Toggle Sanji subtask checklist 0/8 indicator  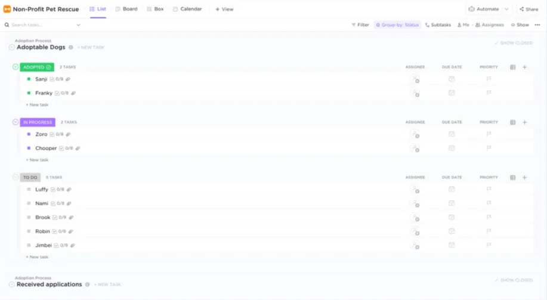pos(57,79)
